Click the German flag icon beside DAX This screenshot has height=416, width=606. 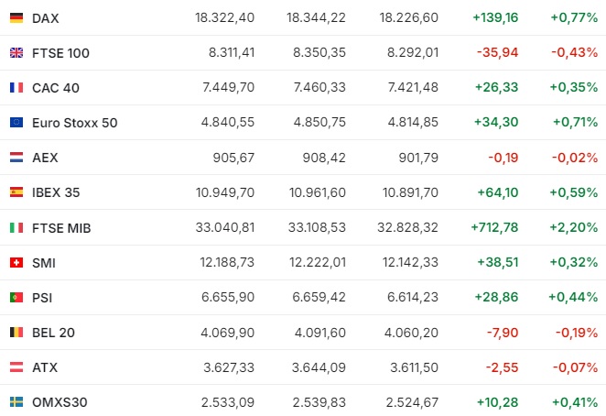(x=16, y=17)
